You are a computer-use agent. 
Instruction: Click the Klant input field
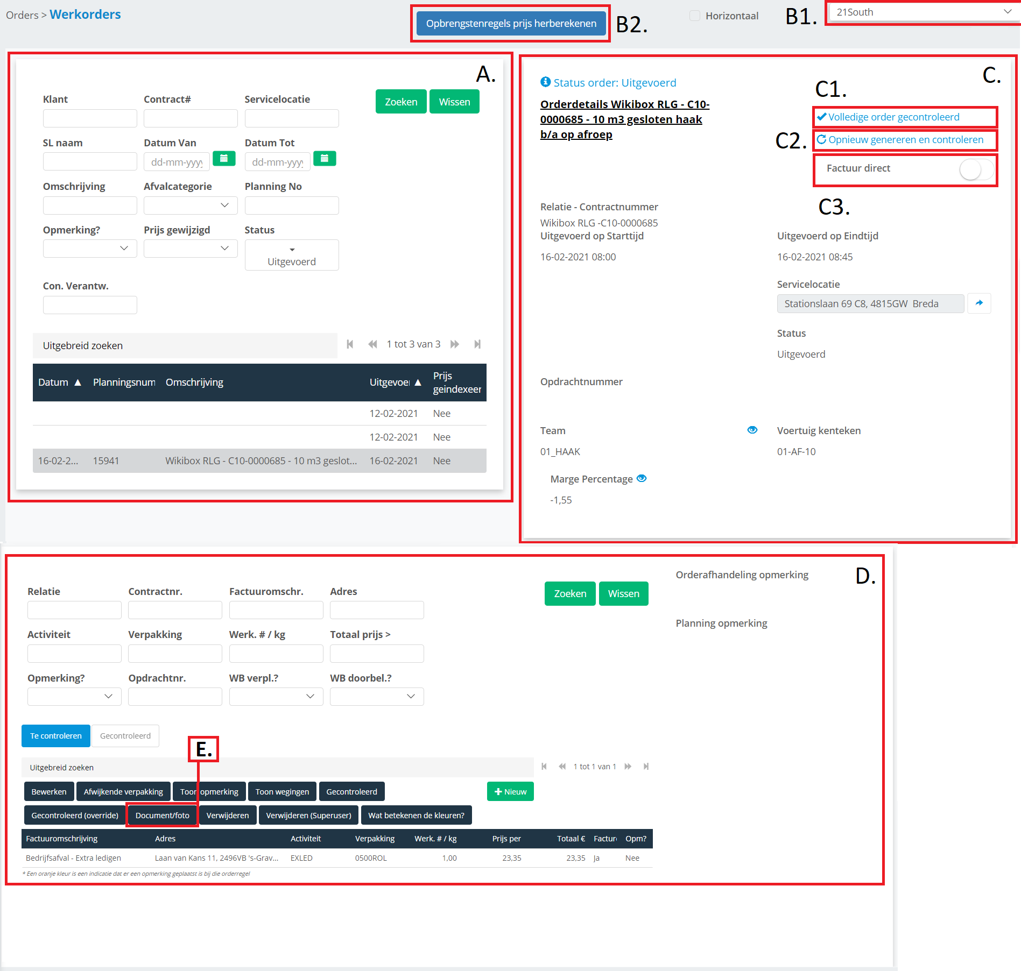[90, 118]
